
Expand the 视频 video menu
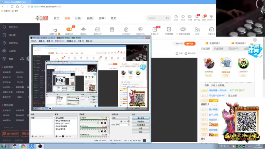[90, 18]
